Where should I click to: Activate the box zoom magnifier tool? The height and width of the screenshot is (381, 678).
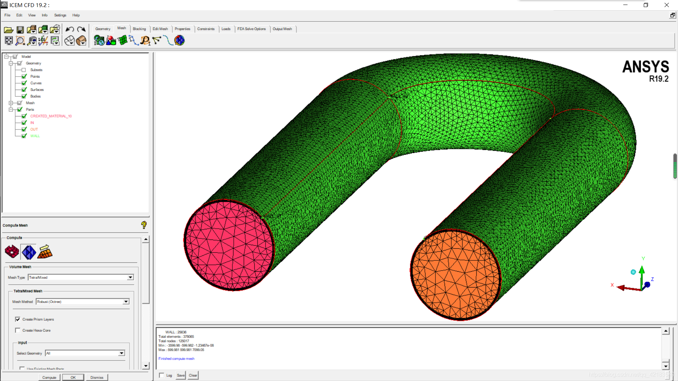(x=20, y=41)
